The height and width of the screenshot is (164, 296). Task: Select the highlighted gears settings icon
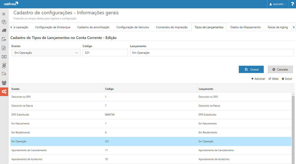[x=4, y=91]
